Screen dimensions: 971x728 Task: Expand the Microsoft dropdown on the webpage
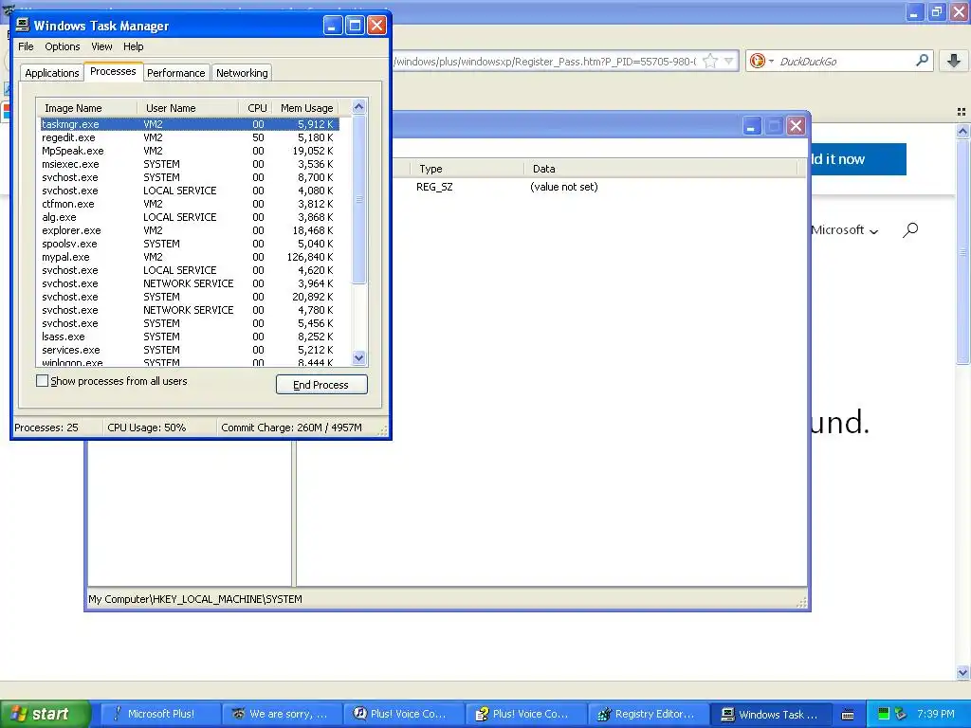[x=845, y=230]
